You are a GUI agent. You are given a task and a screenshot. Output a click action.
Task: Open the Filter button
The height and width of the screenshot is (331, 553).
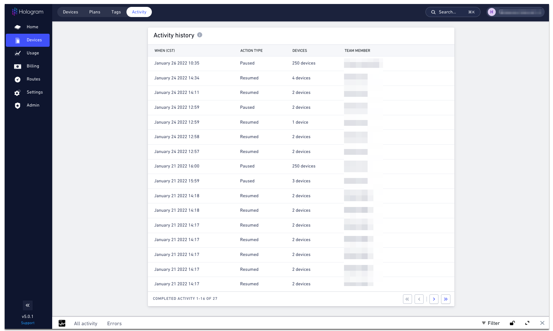491,323
